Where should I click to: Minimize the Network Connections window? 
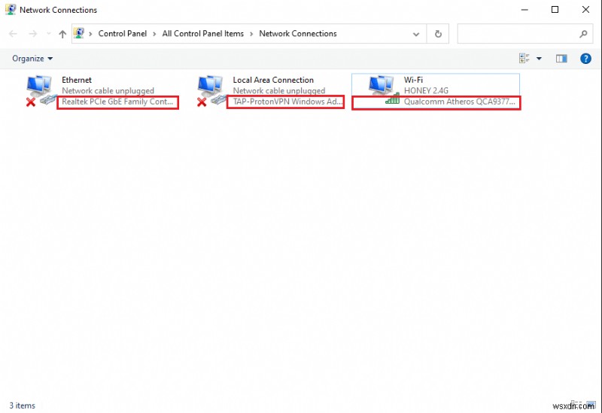(524, 10)
